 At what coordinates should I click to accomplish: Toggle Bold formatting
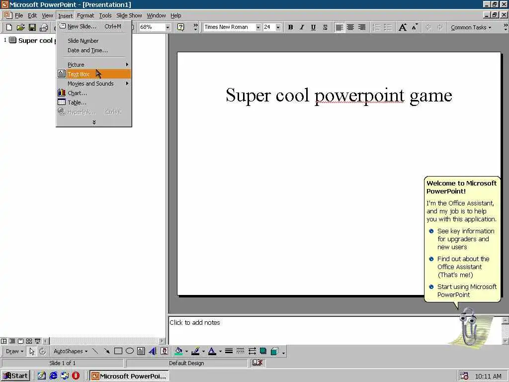[290, 27]
